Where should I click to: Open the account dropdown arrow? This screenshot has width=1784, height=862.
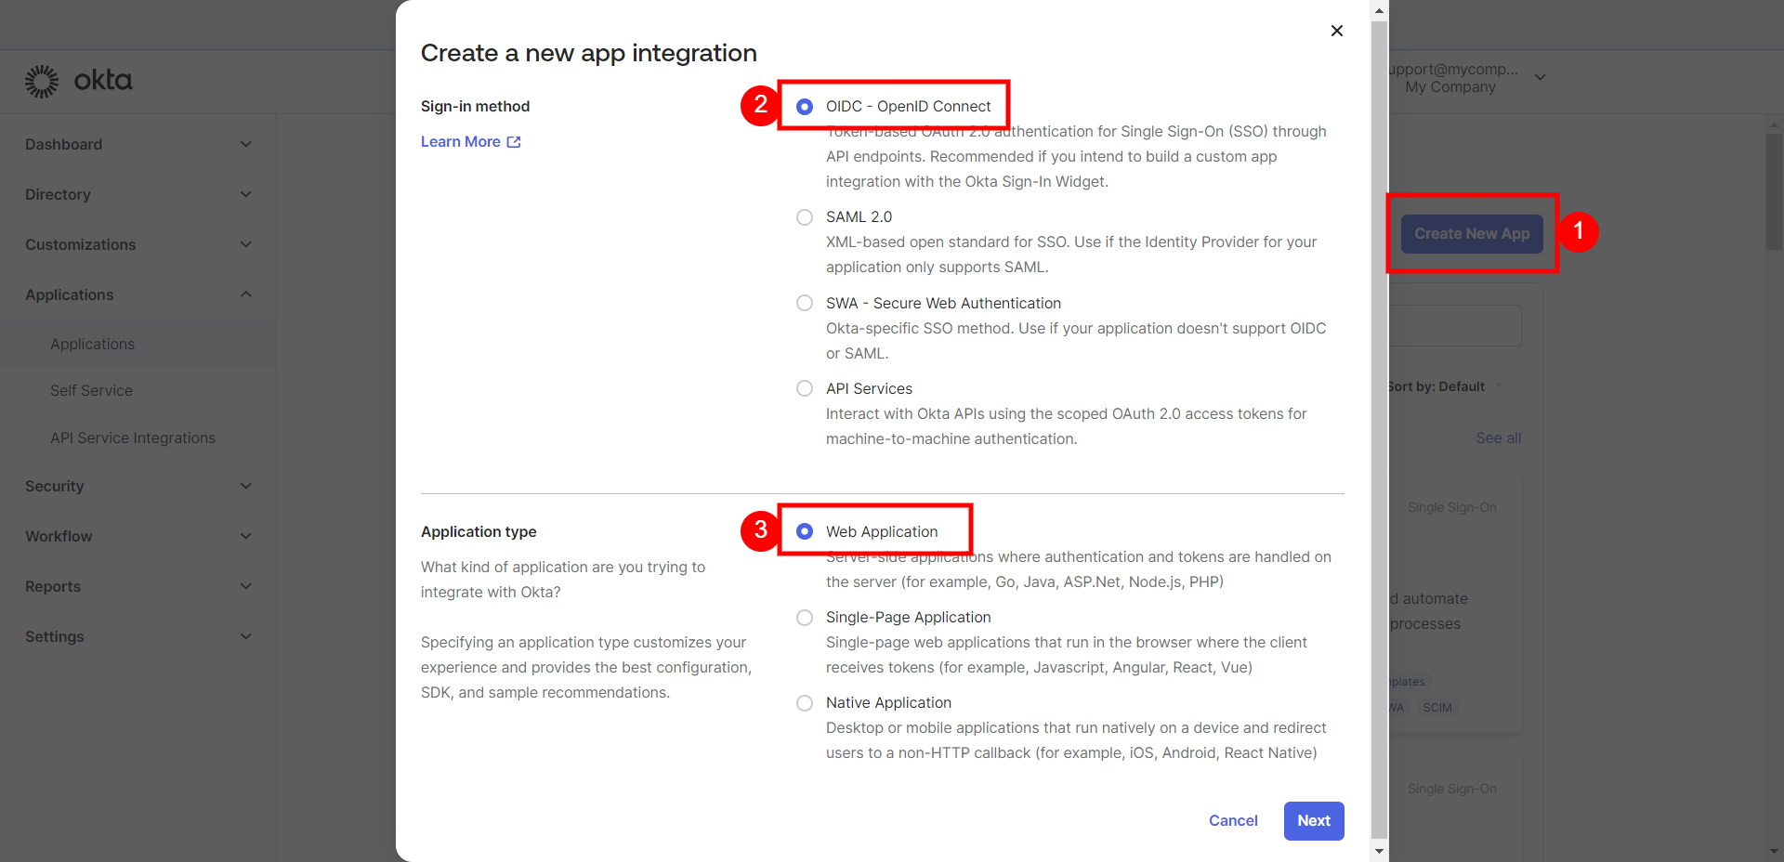1540,77
